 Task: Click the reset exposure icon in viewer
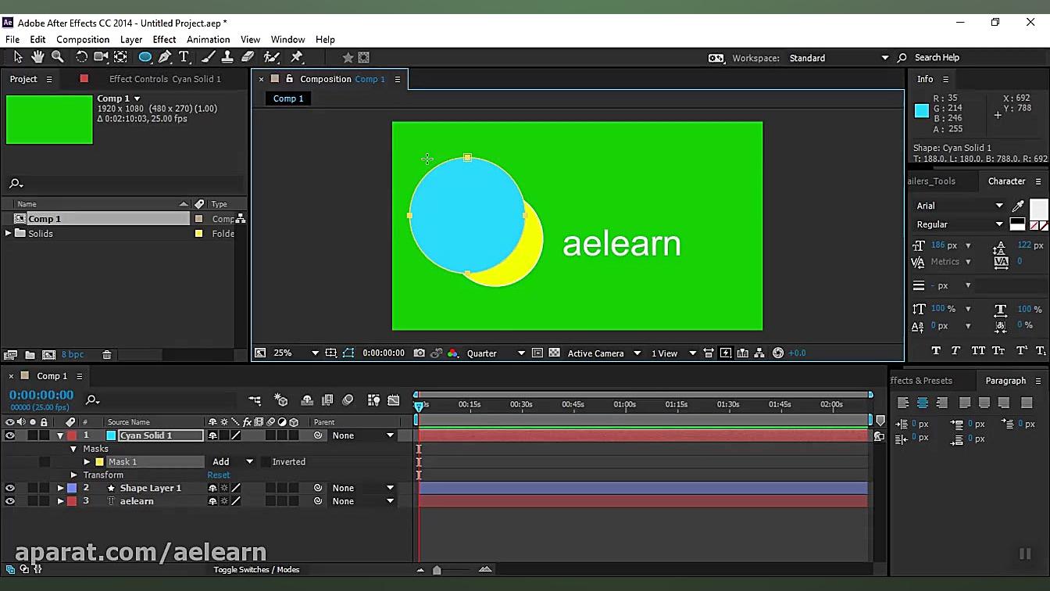click(778, 353)
